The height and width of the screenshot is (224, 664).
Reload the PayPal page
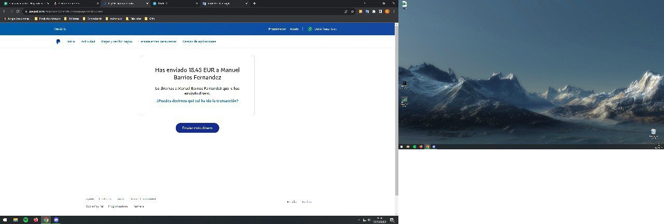pyautogui.click(x=18, y=11)
